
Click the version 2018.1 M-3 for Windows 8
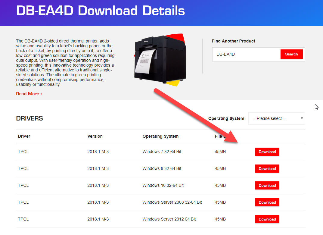click(98, 169)
